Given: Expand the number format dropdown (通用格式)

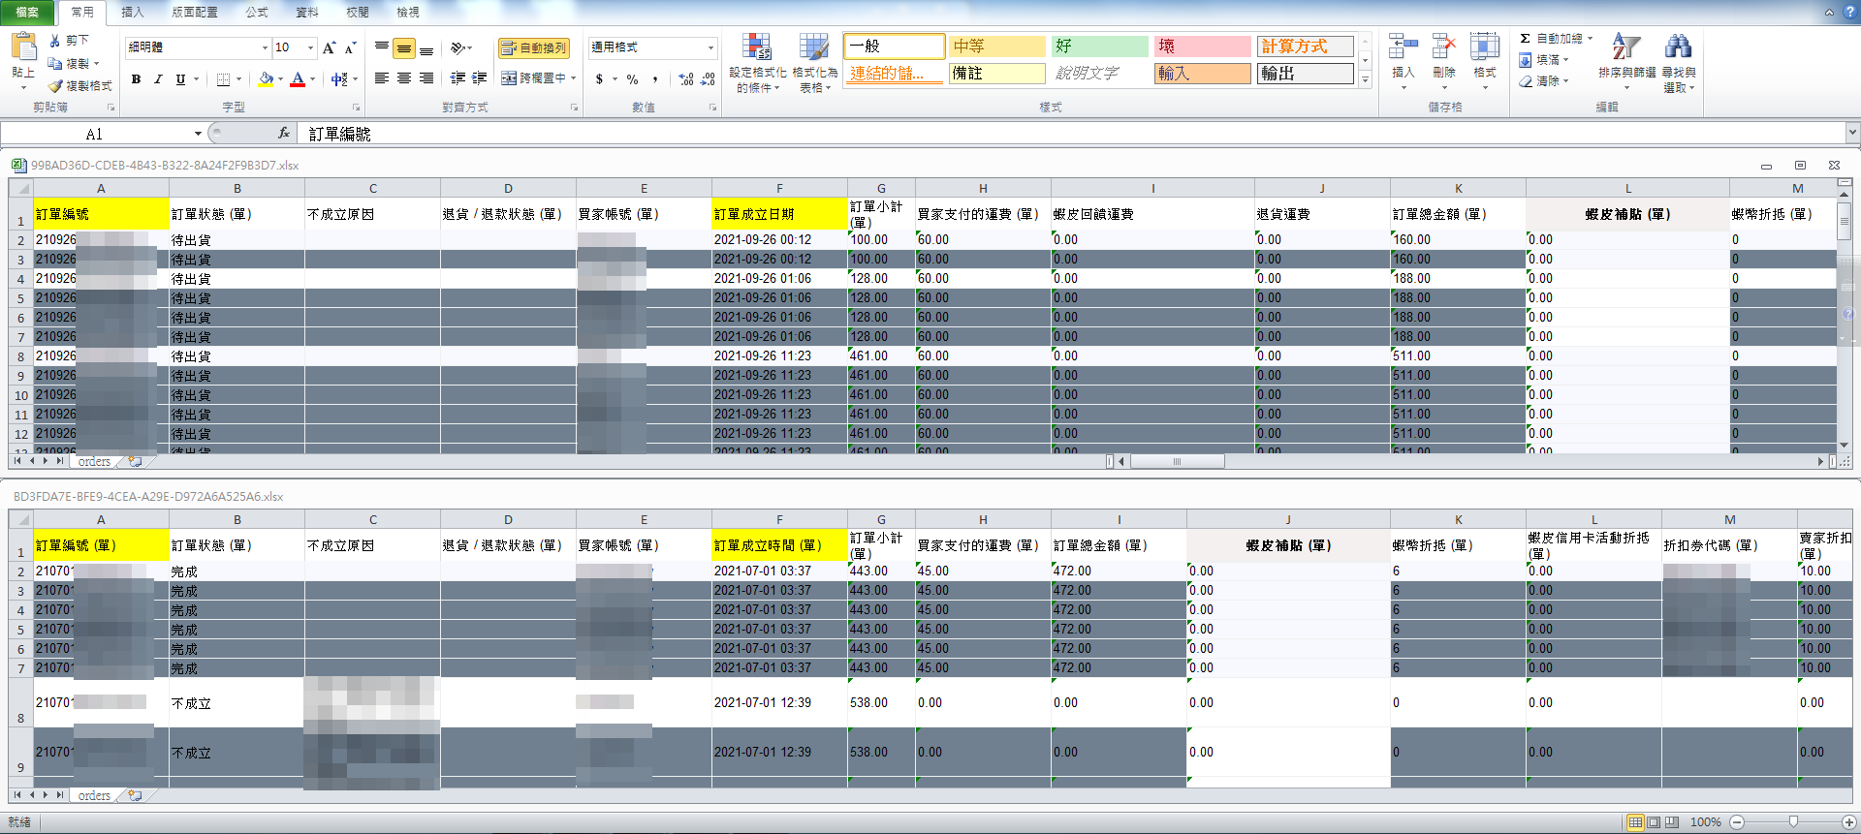Looking at the screenshot, I should click(710, 47).
